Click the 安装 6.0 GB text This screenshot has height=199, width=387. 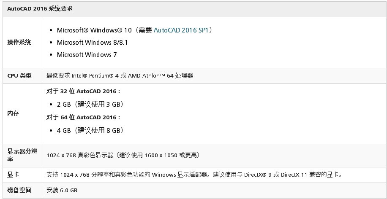click(62, 191)
